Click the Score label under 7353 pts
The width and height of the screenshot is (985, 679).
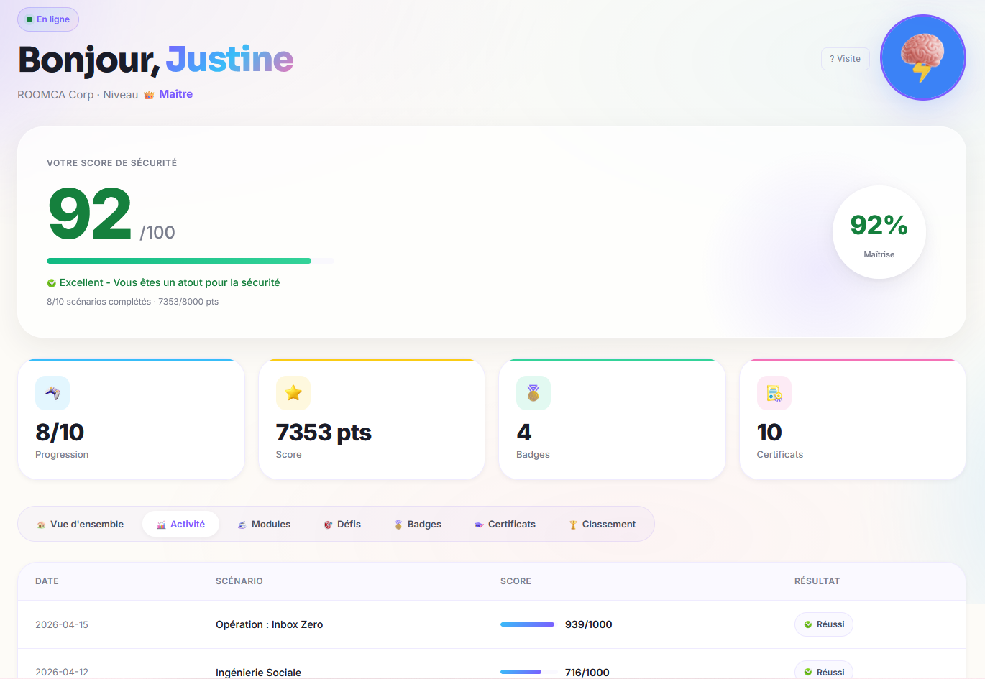289,454
